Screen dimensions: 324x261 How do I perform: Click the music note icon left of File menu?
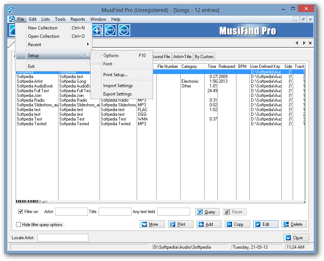(x=12, y=19)
